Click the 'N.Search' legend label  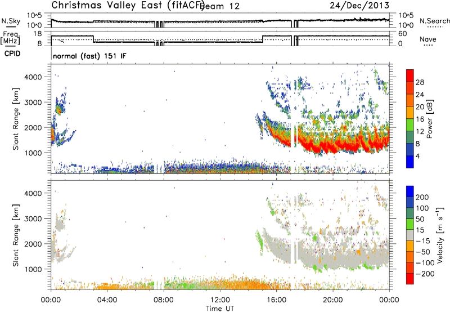click(x=434, y=21)
